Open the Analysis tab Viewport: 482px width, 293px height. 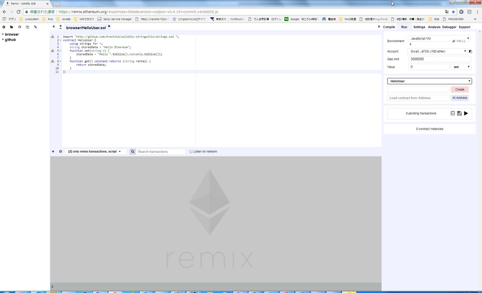click(434, 27)
